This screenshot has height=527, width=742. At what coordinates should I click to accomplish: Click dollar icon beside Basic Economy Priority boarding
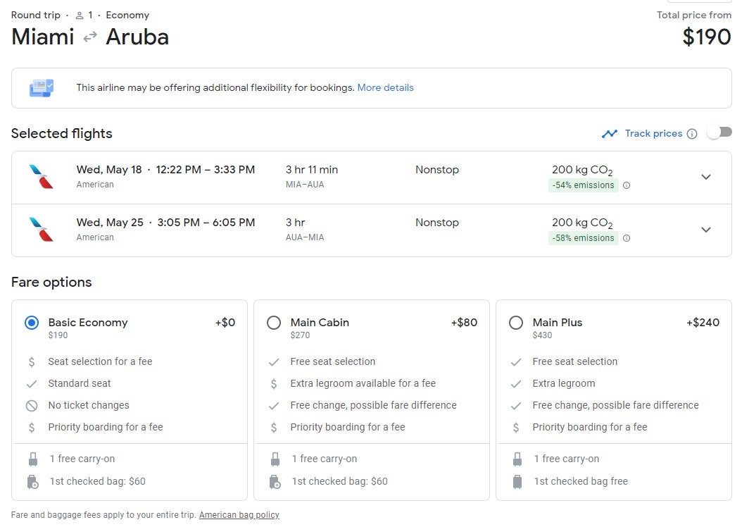32,428
